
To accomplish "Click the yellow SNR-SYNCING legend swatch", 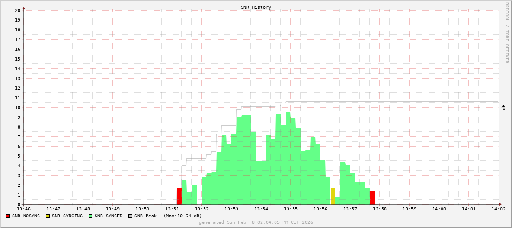I will coord(47,216).
